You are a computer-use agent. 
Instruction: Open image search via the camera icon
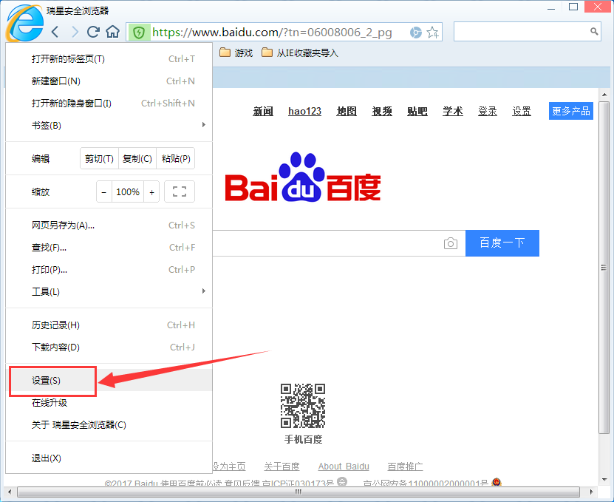click(x=451, y=242)
